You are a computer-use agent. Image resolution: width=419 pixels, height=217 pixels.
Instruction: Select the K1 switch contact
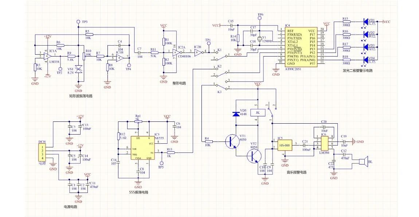click(221, 54)
